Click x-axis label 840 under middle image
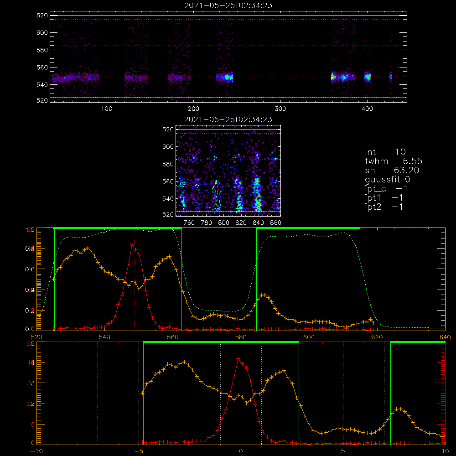 pyautogui.click(x=258, y=223)
